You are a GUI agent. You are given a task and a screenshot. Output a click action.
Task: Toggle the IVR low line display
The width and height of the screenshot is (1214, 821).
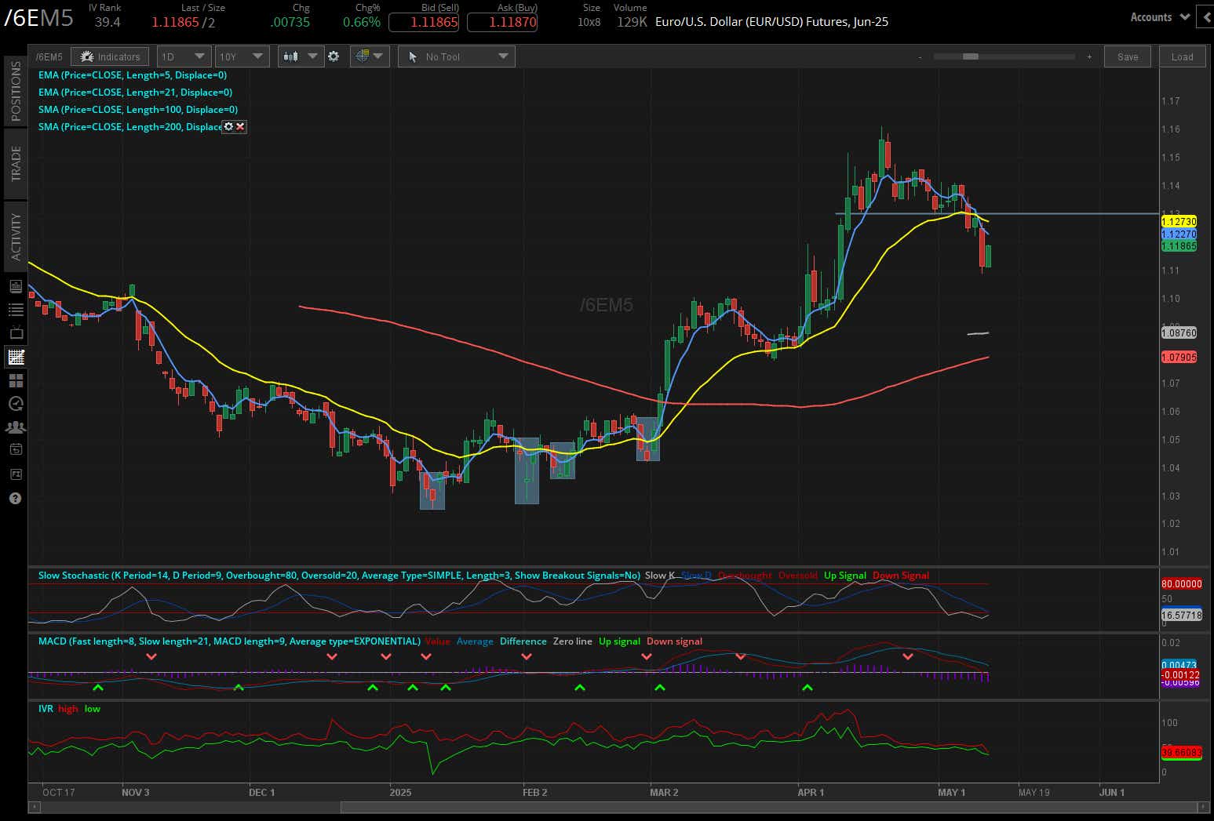[x=92, y=708]
